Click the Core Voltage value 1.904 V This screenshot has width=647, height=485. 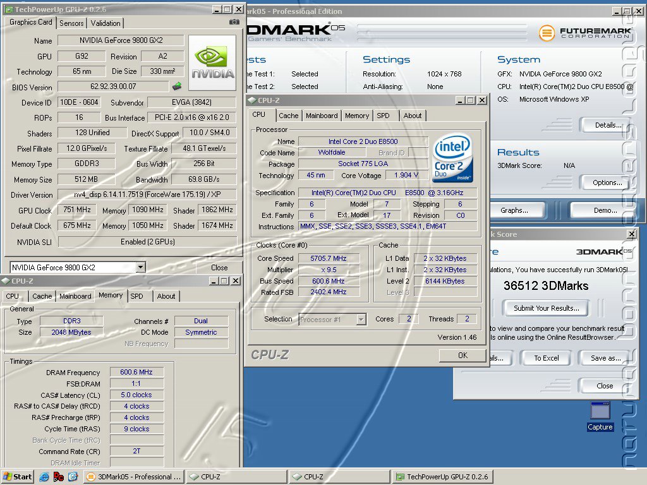coord(406,176)
